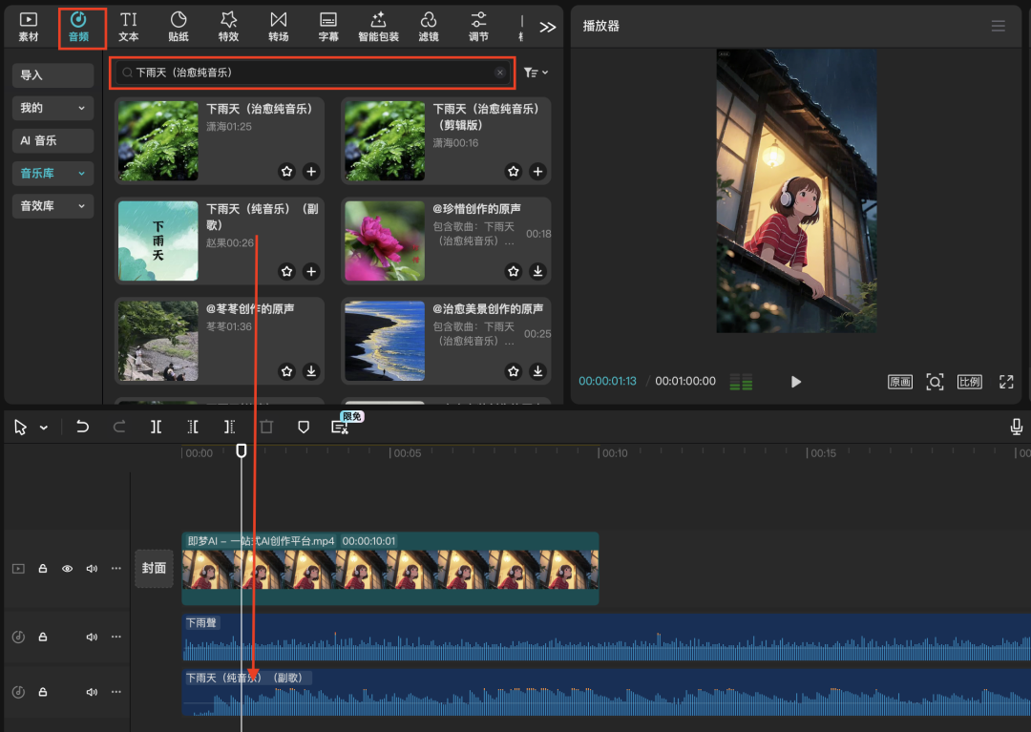Hide the video track with eye icon
Image resolution: width=1031 pixels, height=732 pixels.
pos(68,569)
